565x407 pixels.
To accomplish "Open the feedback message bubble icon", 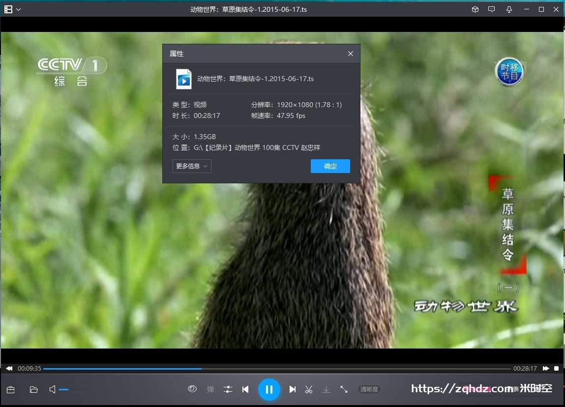I will coord(491,9).
